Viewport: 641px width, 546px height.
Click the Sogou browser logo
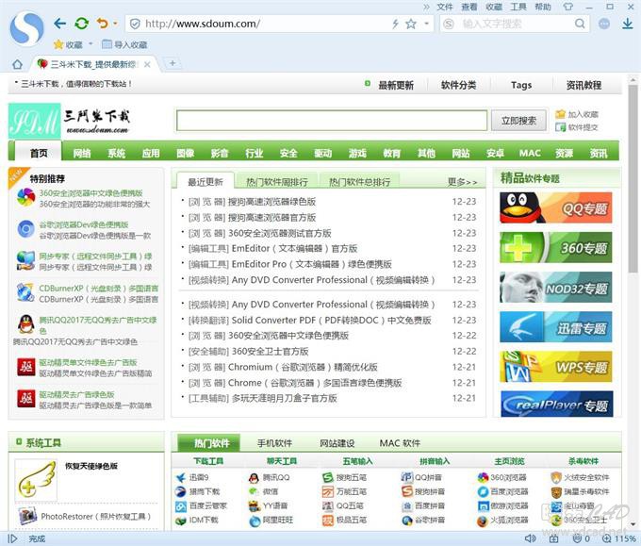point(26,28)
